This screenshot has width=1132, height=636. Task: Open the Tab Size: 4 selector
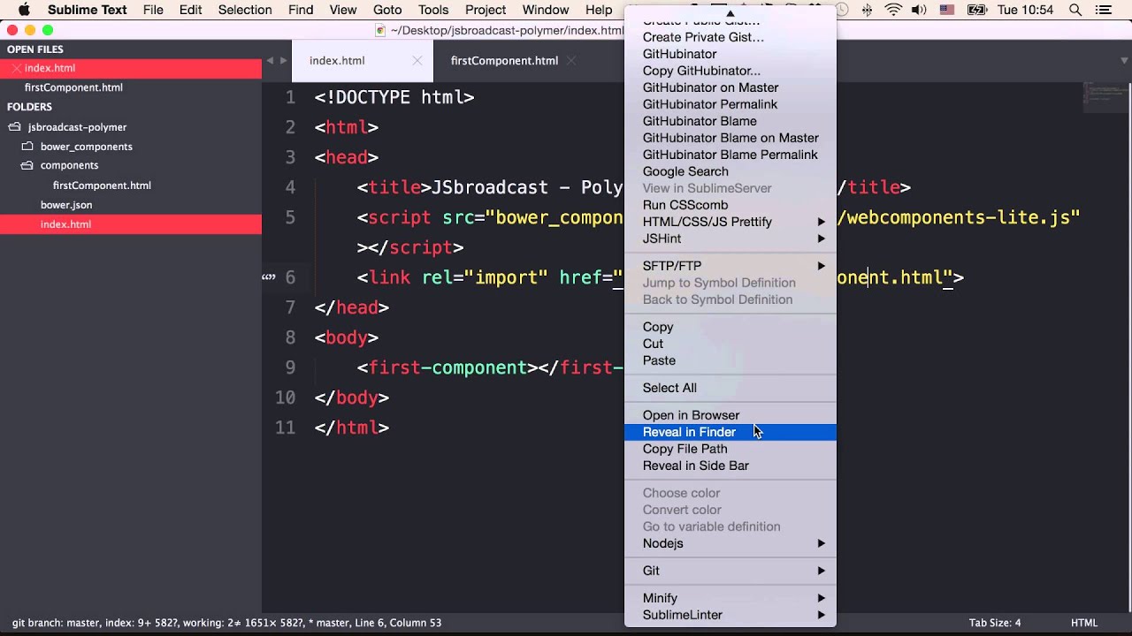pyautogui.click(x=995, y=623)
